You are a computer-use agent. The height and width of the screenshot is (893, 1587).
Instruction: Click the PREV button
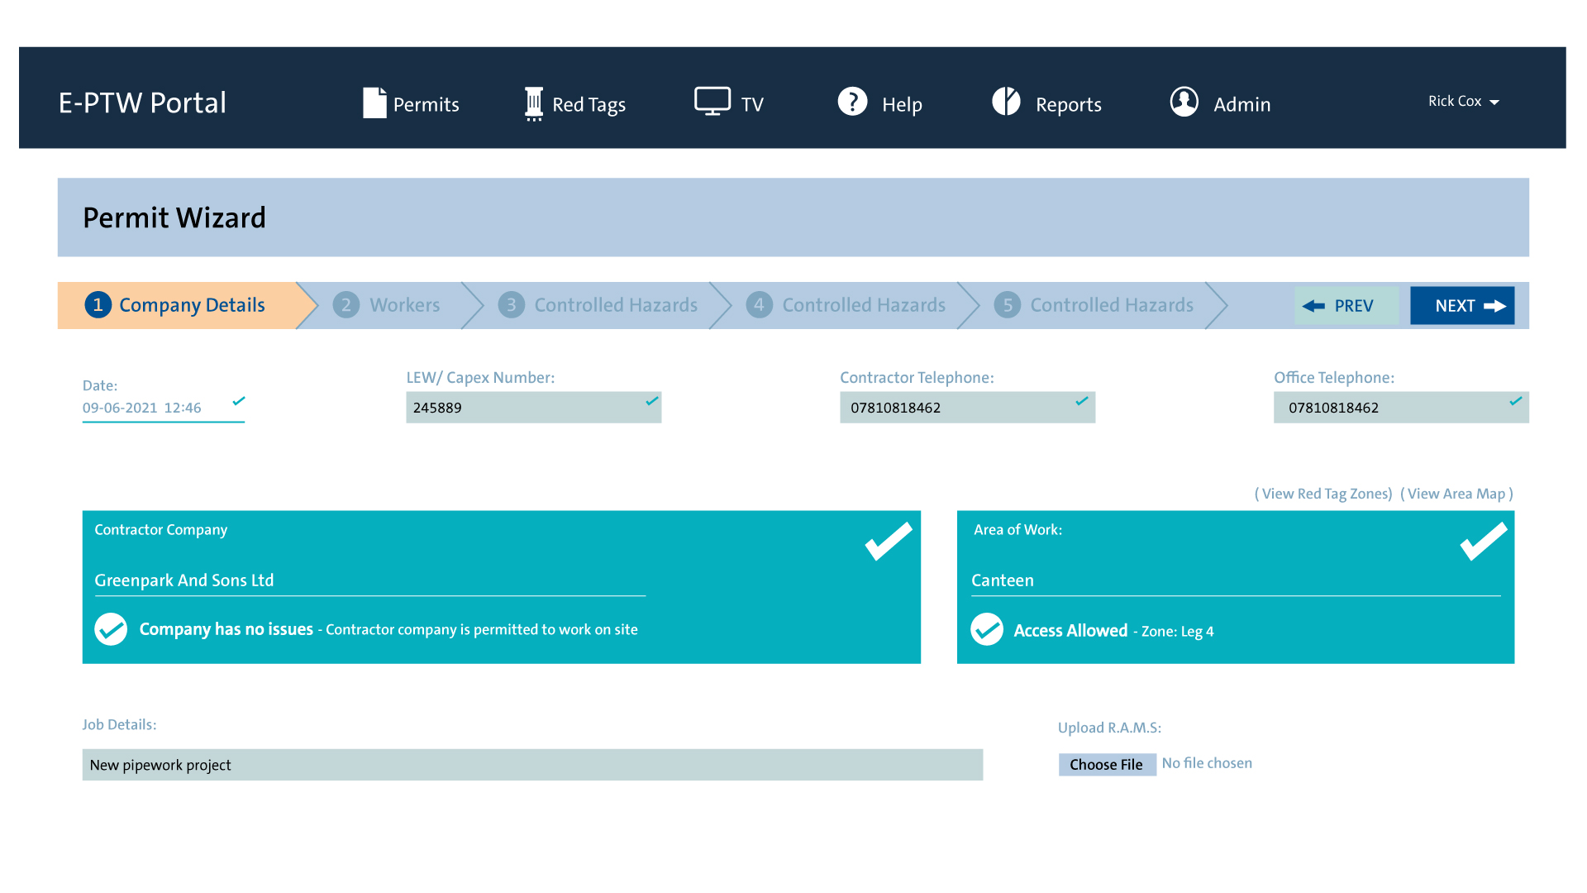[1346, 306]
